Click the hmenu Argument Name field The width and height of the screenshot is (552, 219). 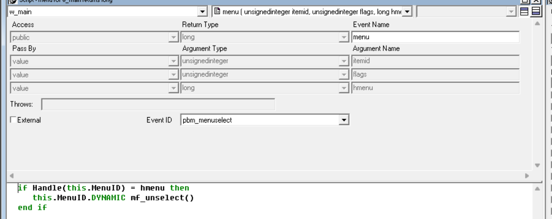[435, 88]
